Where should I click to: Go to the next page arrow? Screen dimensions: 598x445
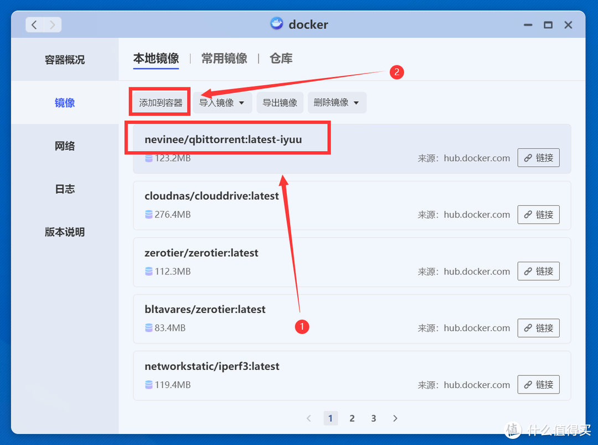coord(395,418)
